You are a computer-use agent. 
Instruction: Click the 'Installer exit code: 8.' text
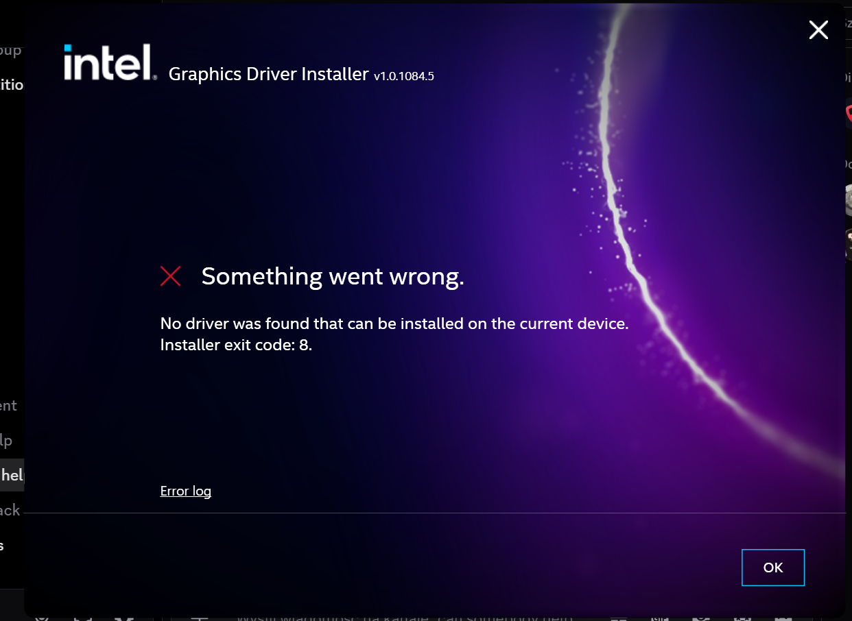point(236,345)
